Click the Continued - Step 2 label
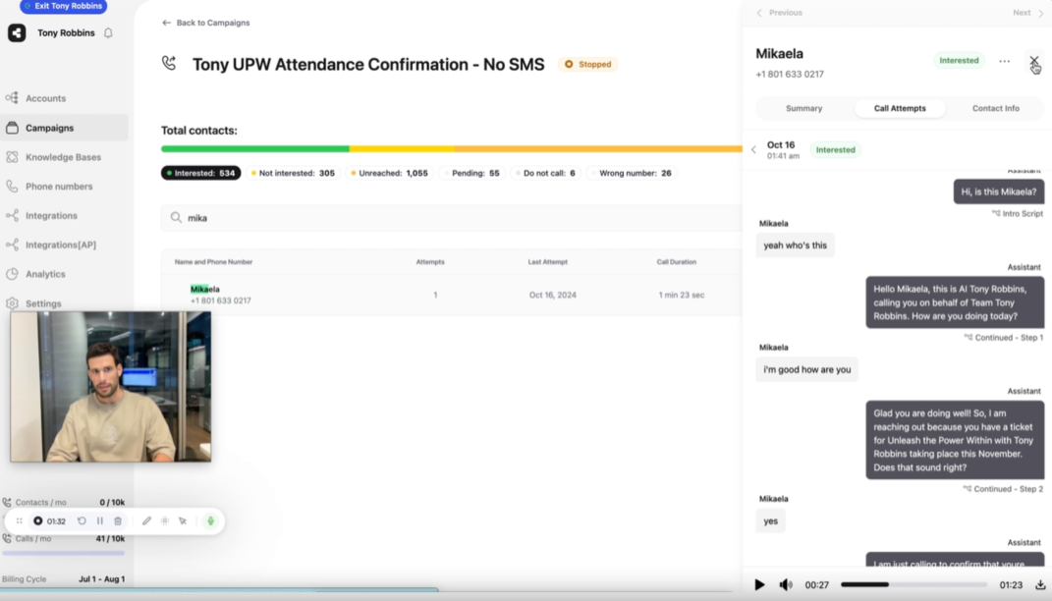The image size is (1052, 601). coord(1003,490)
